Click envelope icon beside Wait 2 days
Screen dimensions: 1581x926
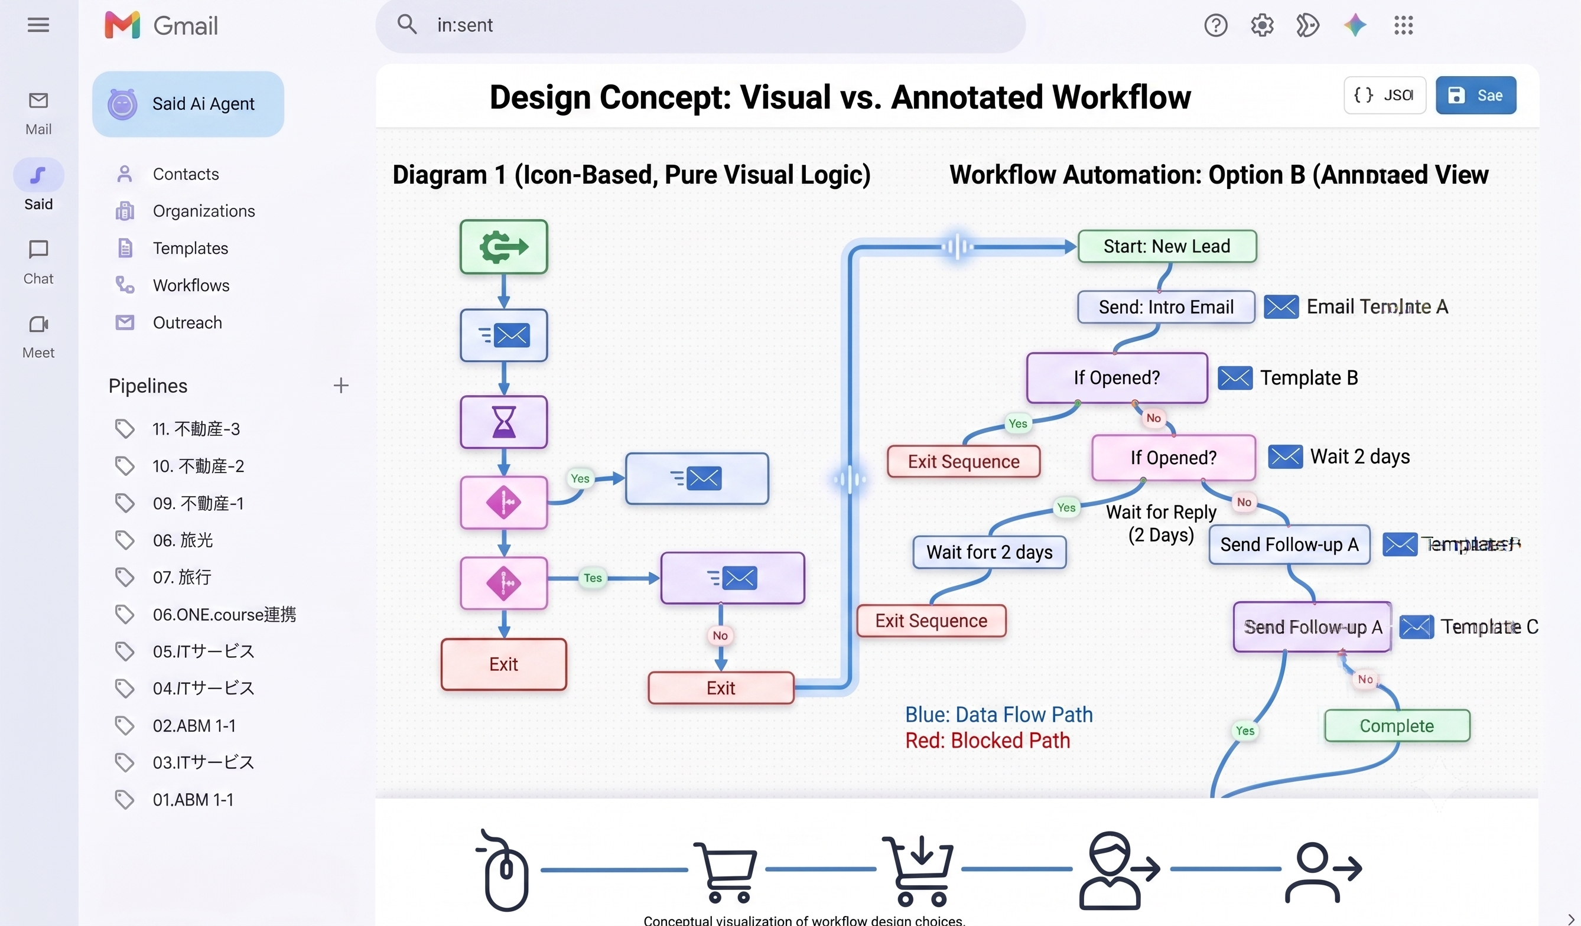[1285, 457]
